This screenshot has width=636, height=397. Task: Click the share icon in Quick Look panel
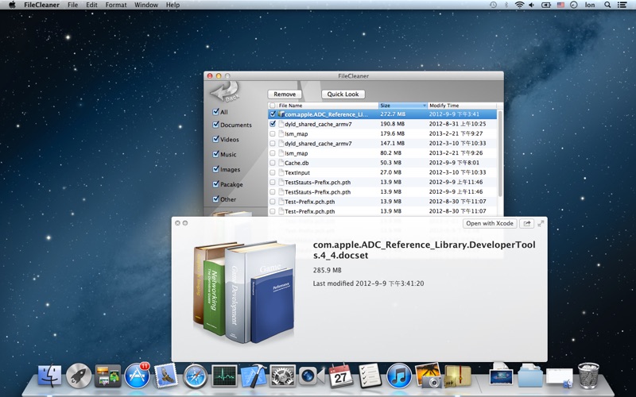(x=526, y=223)
